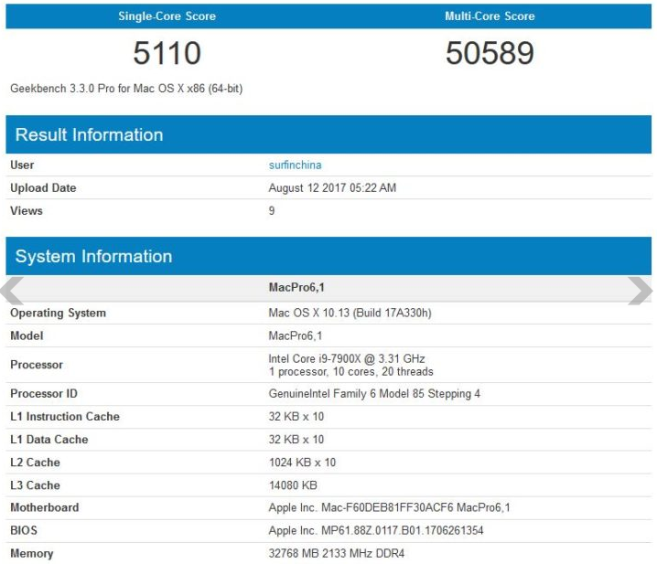Click the Views count value 9
The image size is (657, 564).
click(272, 210)
